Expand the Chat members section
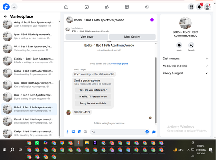The height and width of the screenshot is (160, 216). pyautogui.click(x=185, y=58)
